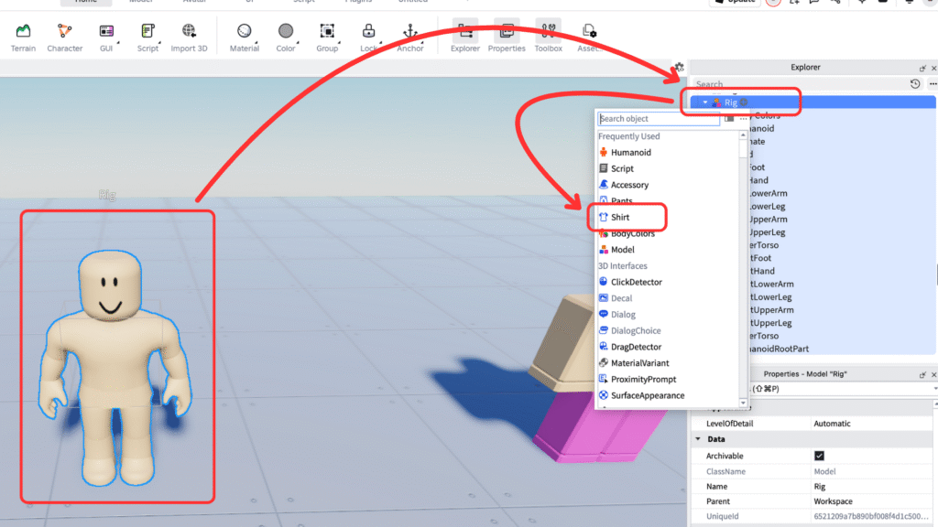Choose Shirt from the insert object list
This screenshot has height=527, width=938.
point(620,217)
